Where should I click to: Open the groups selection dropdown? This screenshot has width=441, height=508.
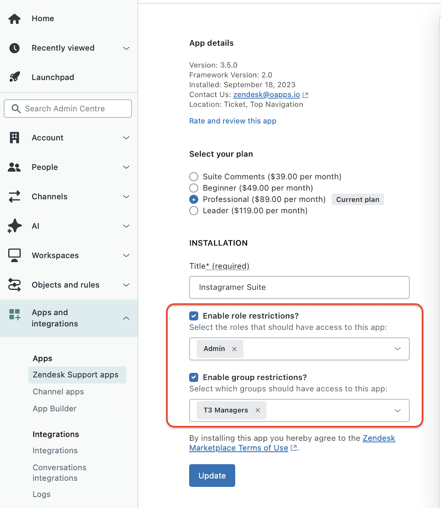pos(397,410)
